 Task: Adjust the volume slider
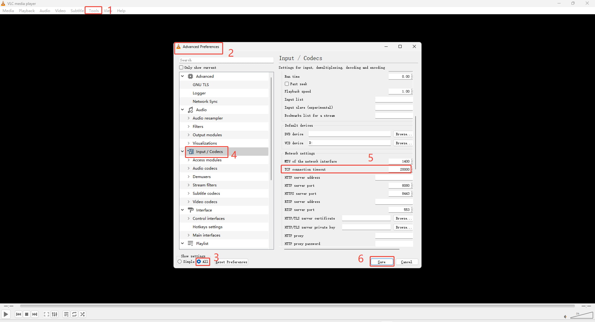[581, 315]
